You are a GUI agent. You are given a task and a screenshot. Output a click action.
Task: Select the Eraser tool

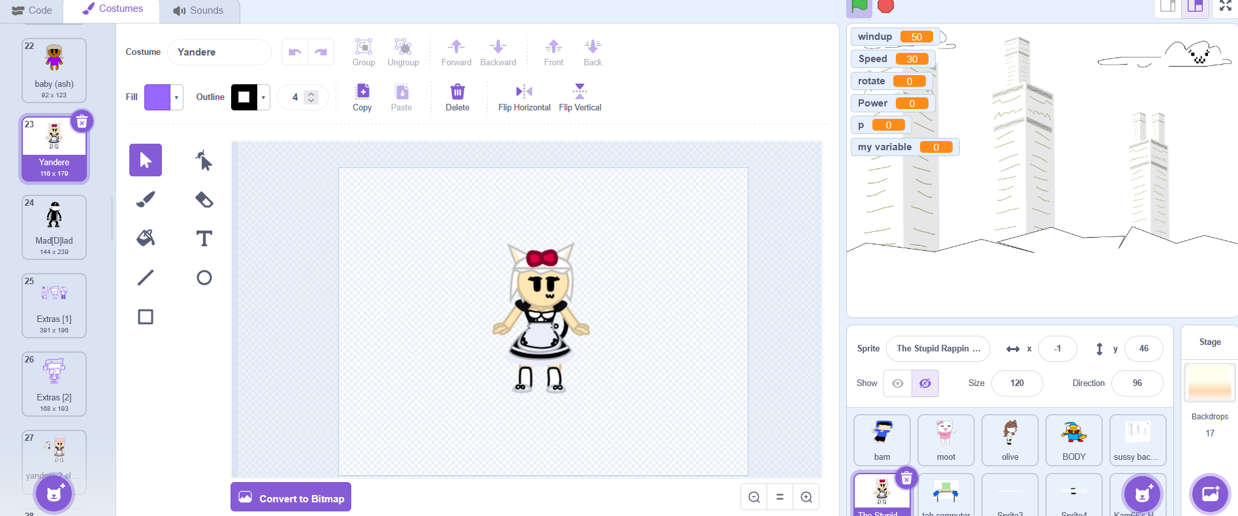(x=204, y=199)
